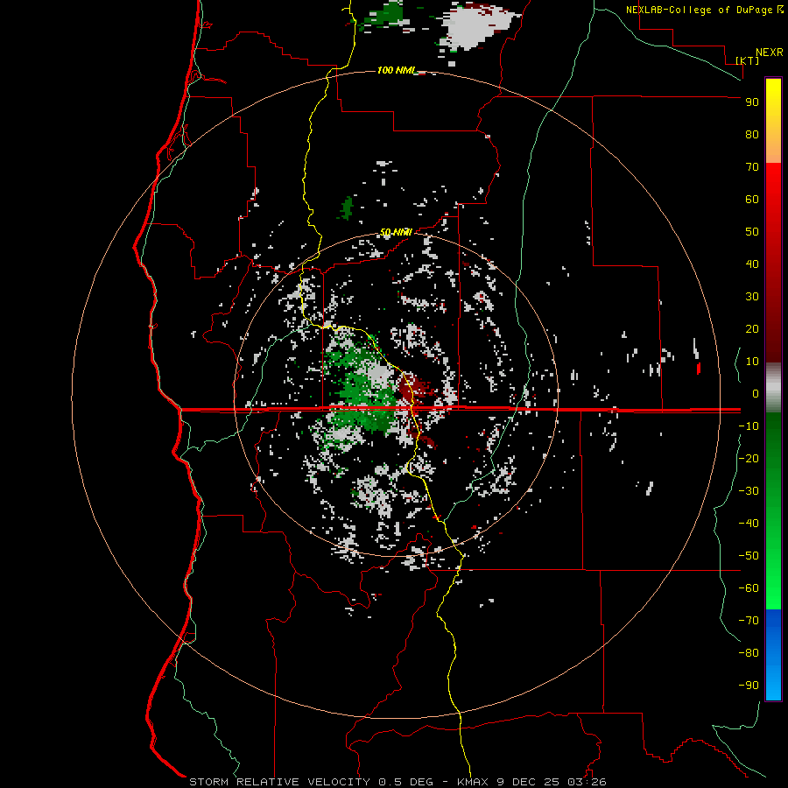The height and width of the screenshot is (788, 788).
Task: Click the positive 40 scale label
Action: point(752,264)
